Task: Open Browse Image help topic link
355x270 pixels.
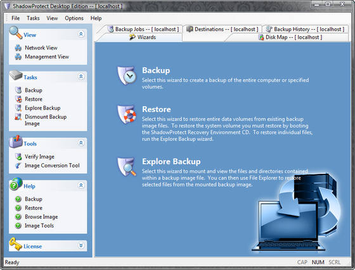Action: 41,217
